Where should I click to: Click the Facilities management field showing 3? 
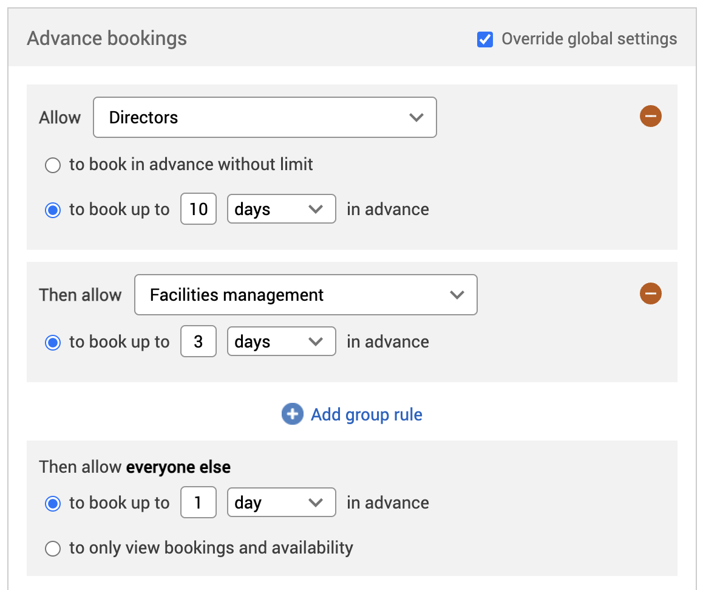(199, 342)
